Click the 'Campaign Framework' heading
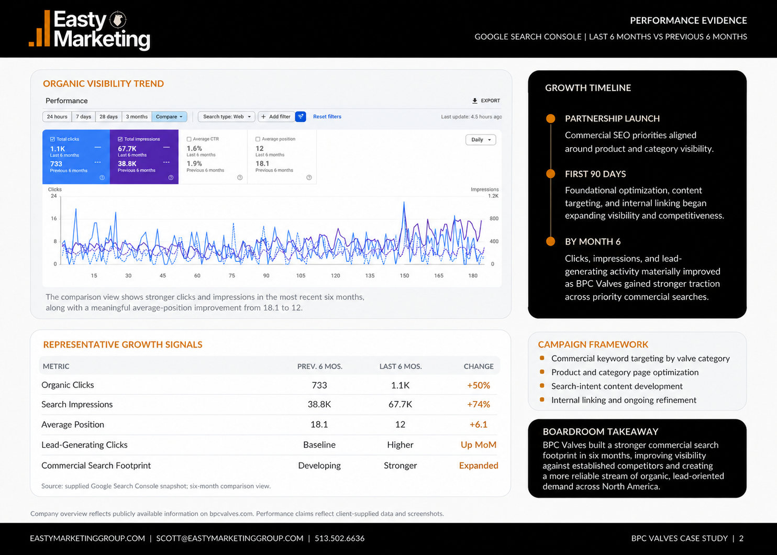This screenshot has width=777, height=555. pos(593,345)
